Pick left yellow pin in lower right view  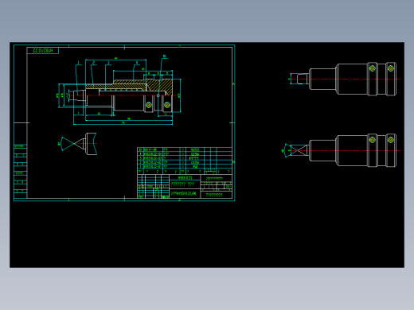[372, 140]
